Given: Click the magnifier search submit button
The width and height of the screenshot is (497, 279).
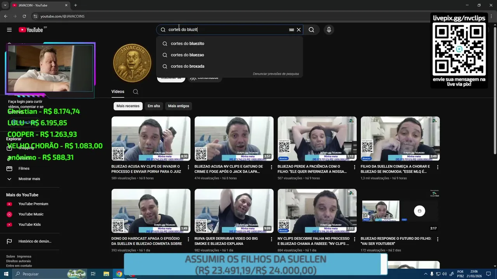Looking at the screenshot, I should [x=311, y=30].
